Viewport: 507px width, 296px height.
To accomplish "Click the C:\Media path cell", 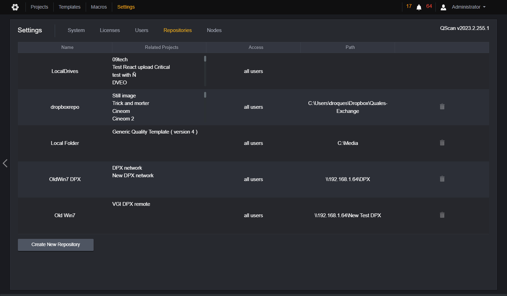I will click(348, 143).
